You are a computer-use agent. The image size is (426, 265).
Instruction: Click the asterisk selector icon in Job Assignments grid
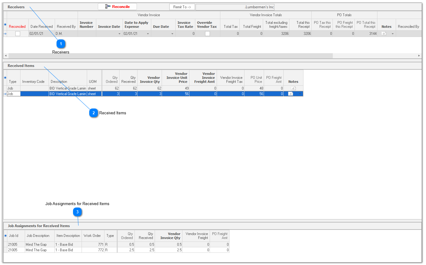coord(5,236)
